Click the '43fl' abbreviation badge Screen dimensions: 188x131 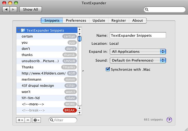coord(72,73)
